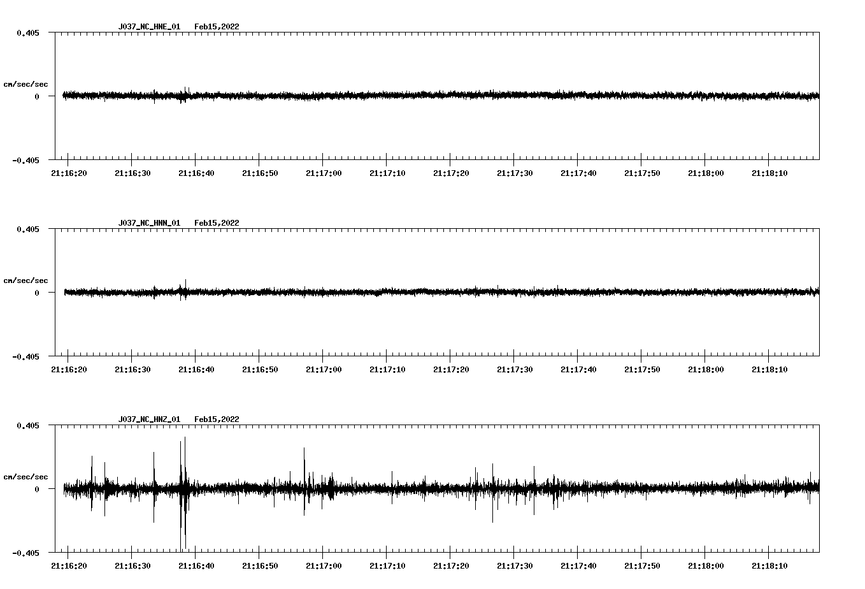Click the 21:18:10 time label under HNE plot
Viewport: 865px width, 589px height.
click(x=769, y=173)
